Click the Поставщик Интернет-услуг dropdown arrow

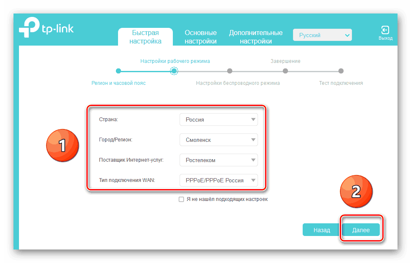coord(253,160)
